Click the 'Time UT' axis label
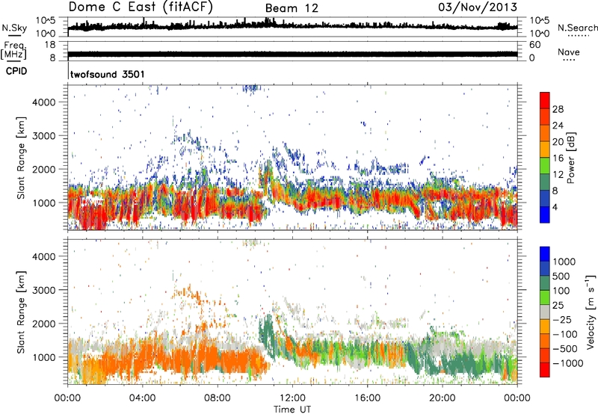Screen dimensions: 598x414 click(x=292, y=410)
